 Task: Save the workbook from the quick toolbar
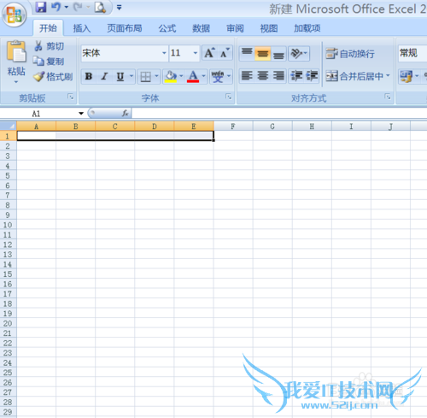click(41, 7)
